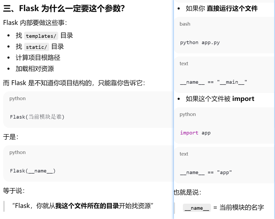Click the bullet '如果你 直接运行这个文件'

coord(222,8)
